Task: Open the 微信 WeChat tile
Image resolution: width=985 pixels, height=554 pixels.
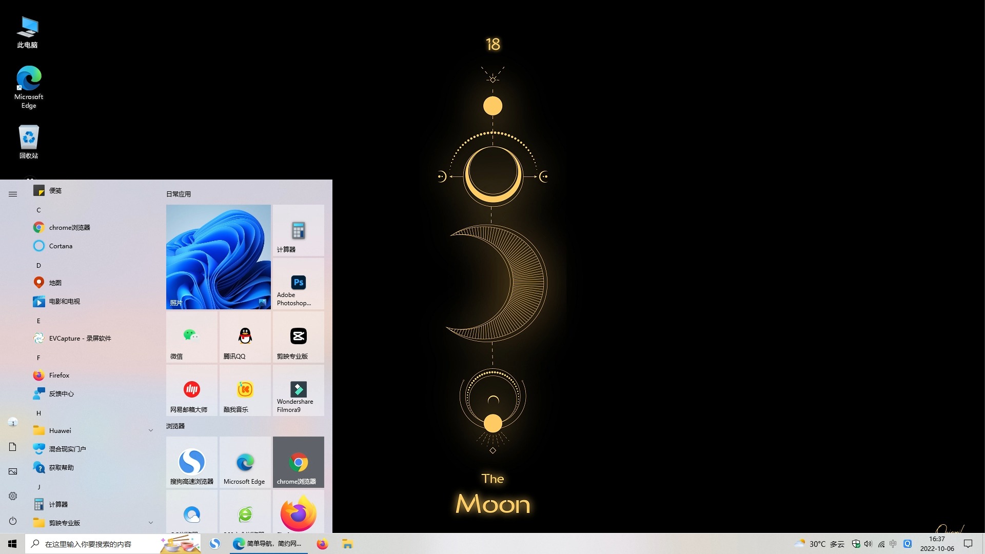Action: pos(192,337)
